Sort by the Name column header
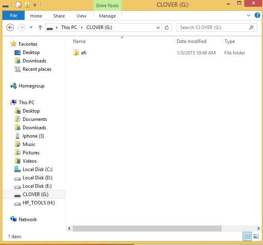Screen dimensions: 263x245 pyautogui.click(x=79, y=41)
